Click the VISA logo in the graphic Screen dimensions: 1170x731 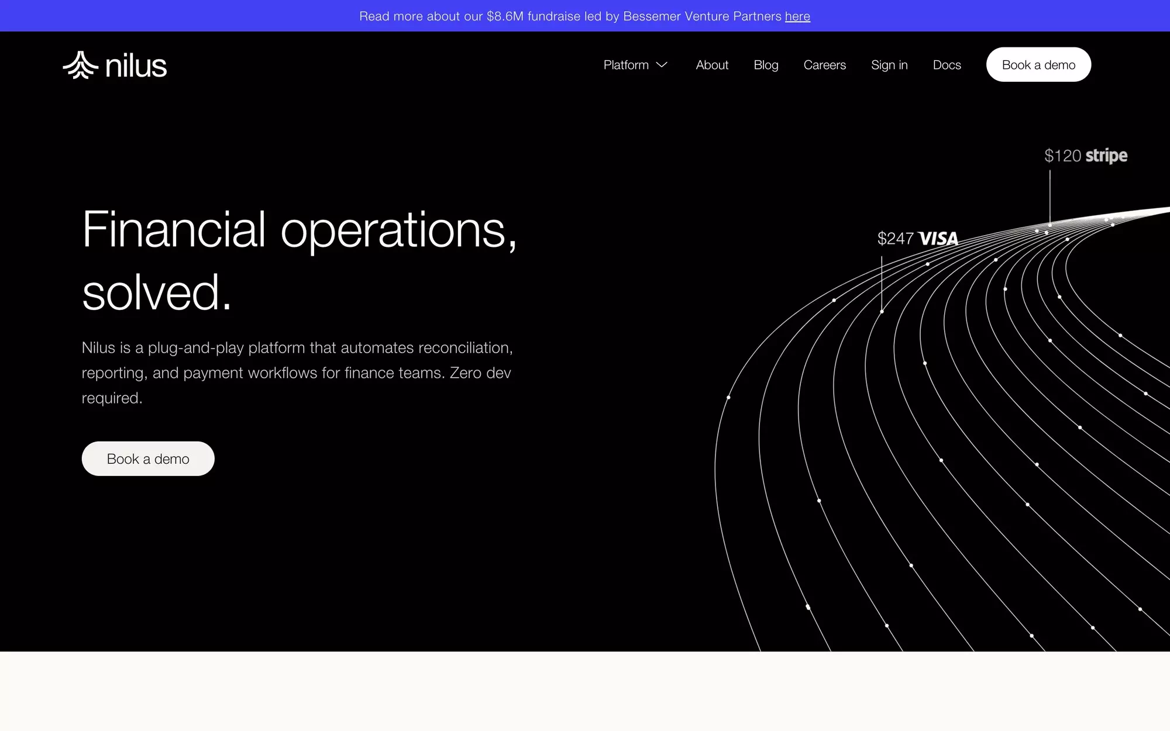(938, 239)
